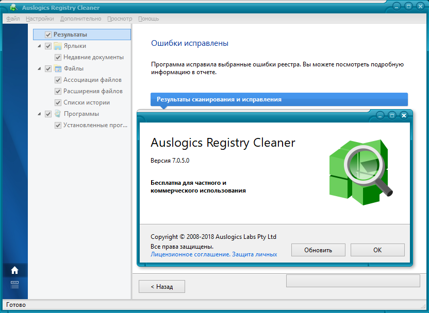The height and width of the screenshot is (313, 429).
Task: Go back with the < Назад button
Action: click(162, 287)
